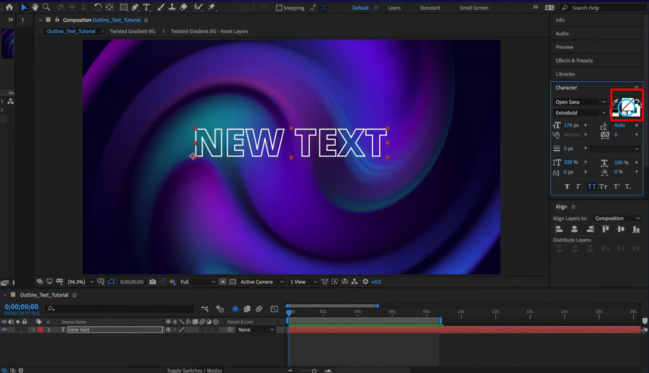
Task: Select the Hand tool
Action: [x=35, y=8]
